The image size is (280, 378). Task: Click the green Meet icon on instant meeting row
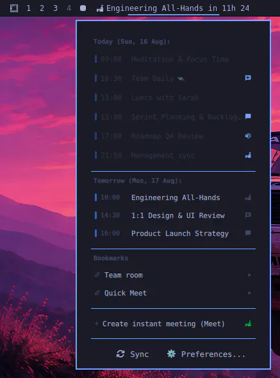pyautogui.click(x=248, y=324)
